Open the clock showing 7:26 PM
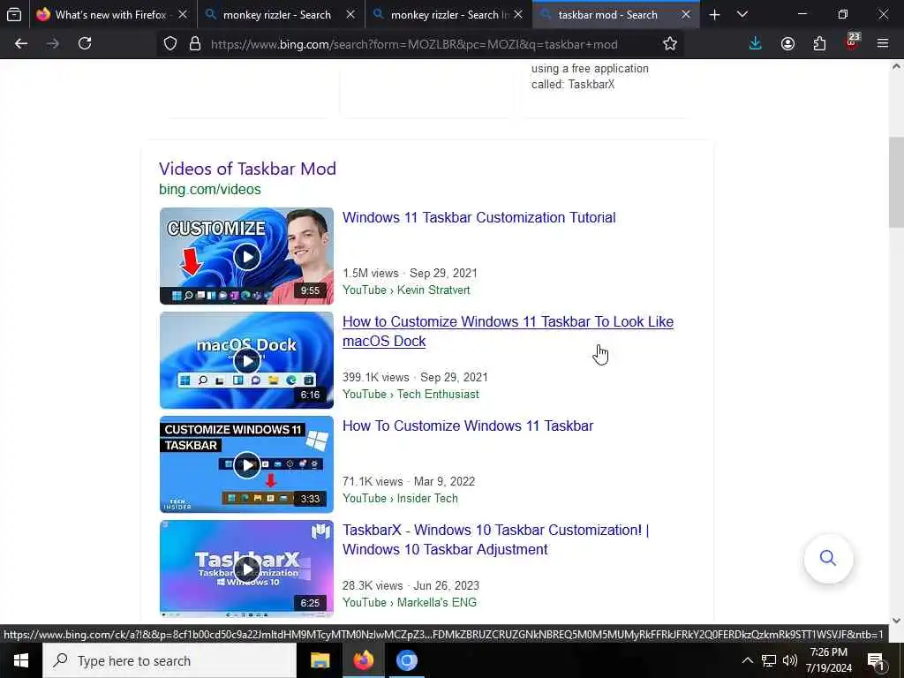904x678 pixels. (828, 660)
